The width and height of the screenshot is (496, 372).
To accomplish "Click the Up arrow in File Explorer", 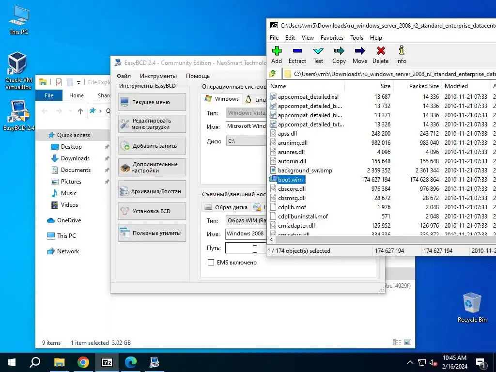I will pos(80,111).
